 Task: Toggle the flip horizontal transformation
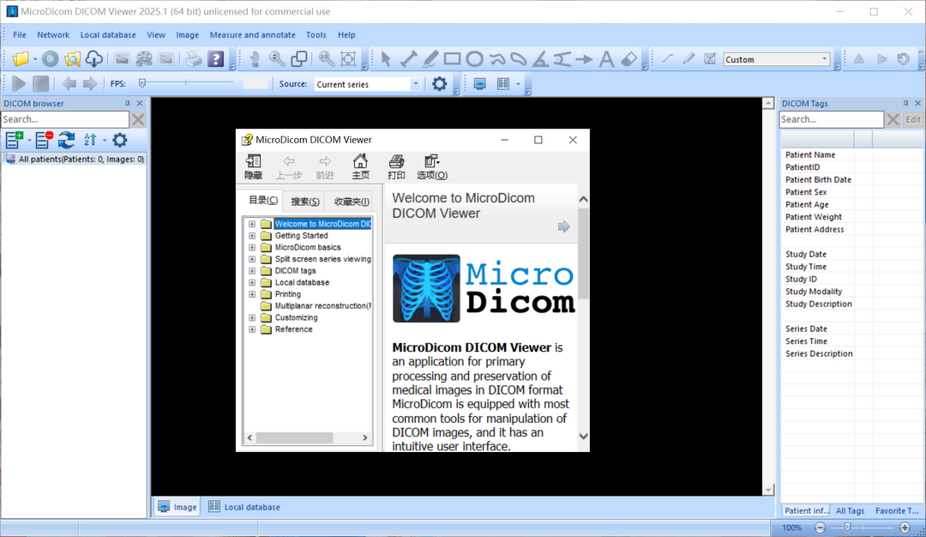(x=858, y=58)
